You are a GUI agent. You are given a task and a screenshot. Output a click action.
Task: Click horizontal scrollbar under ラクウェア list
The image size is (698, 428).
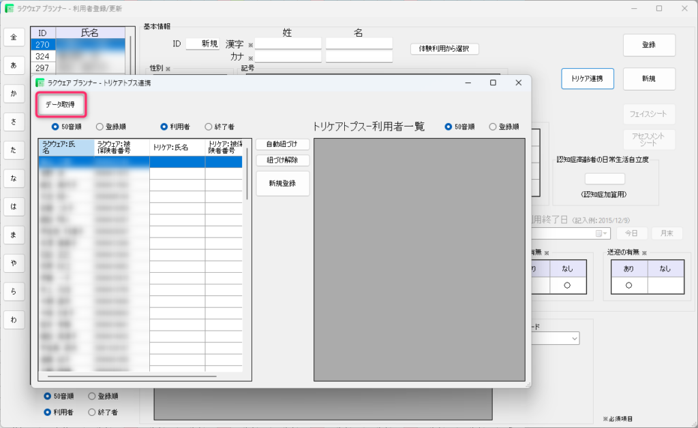click(132, 376)
